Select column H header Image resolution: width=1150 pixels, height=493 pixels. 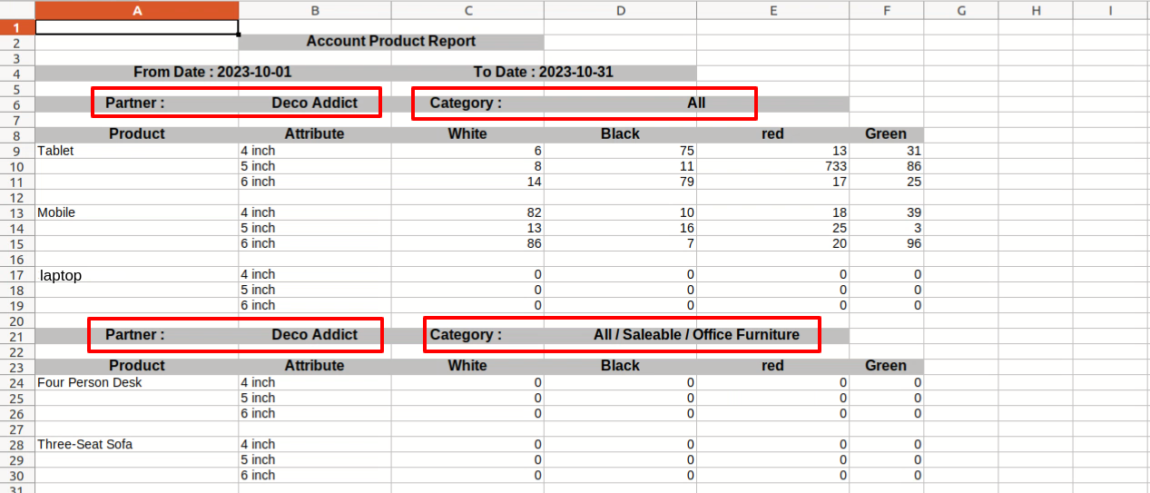1035,10
